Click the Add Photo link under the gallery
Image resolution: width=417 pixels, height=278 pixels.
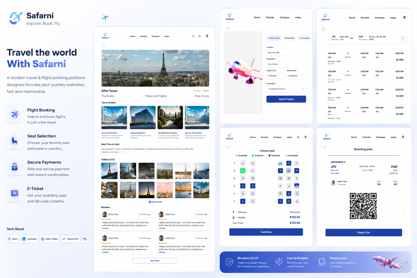tap(155, 202)
